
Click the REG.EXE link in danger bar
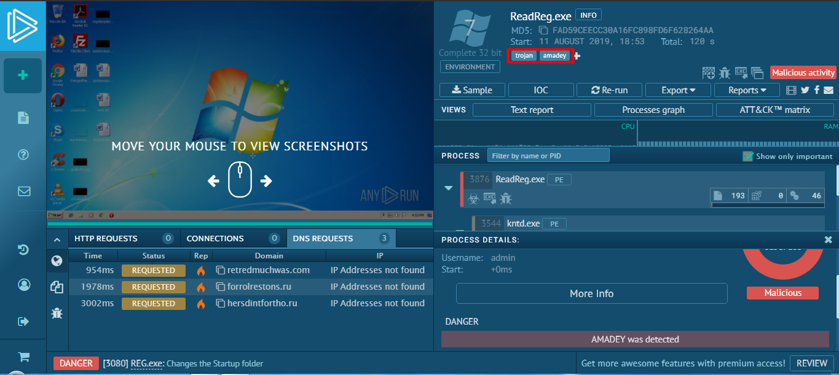click(x=147, y=363)
